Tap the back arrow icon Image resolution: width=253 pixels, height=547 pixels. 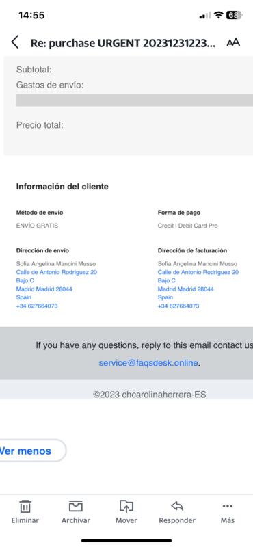point(14,42)
